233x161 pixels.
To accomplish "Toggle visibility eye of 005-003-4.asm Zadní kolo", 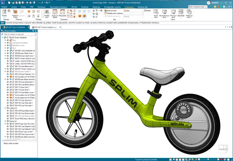I will (8, 56).
